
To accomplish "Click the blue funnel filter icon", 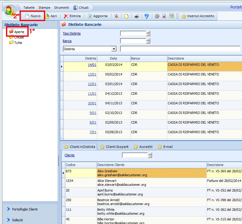I will [147, 16].
